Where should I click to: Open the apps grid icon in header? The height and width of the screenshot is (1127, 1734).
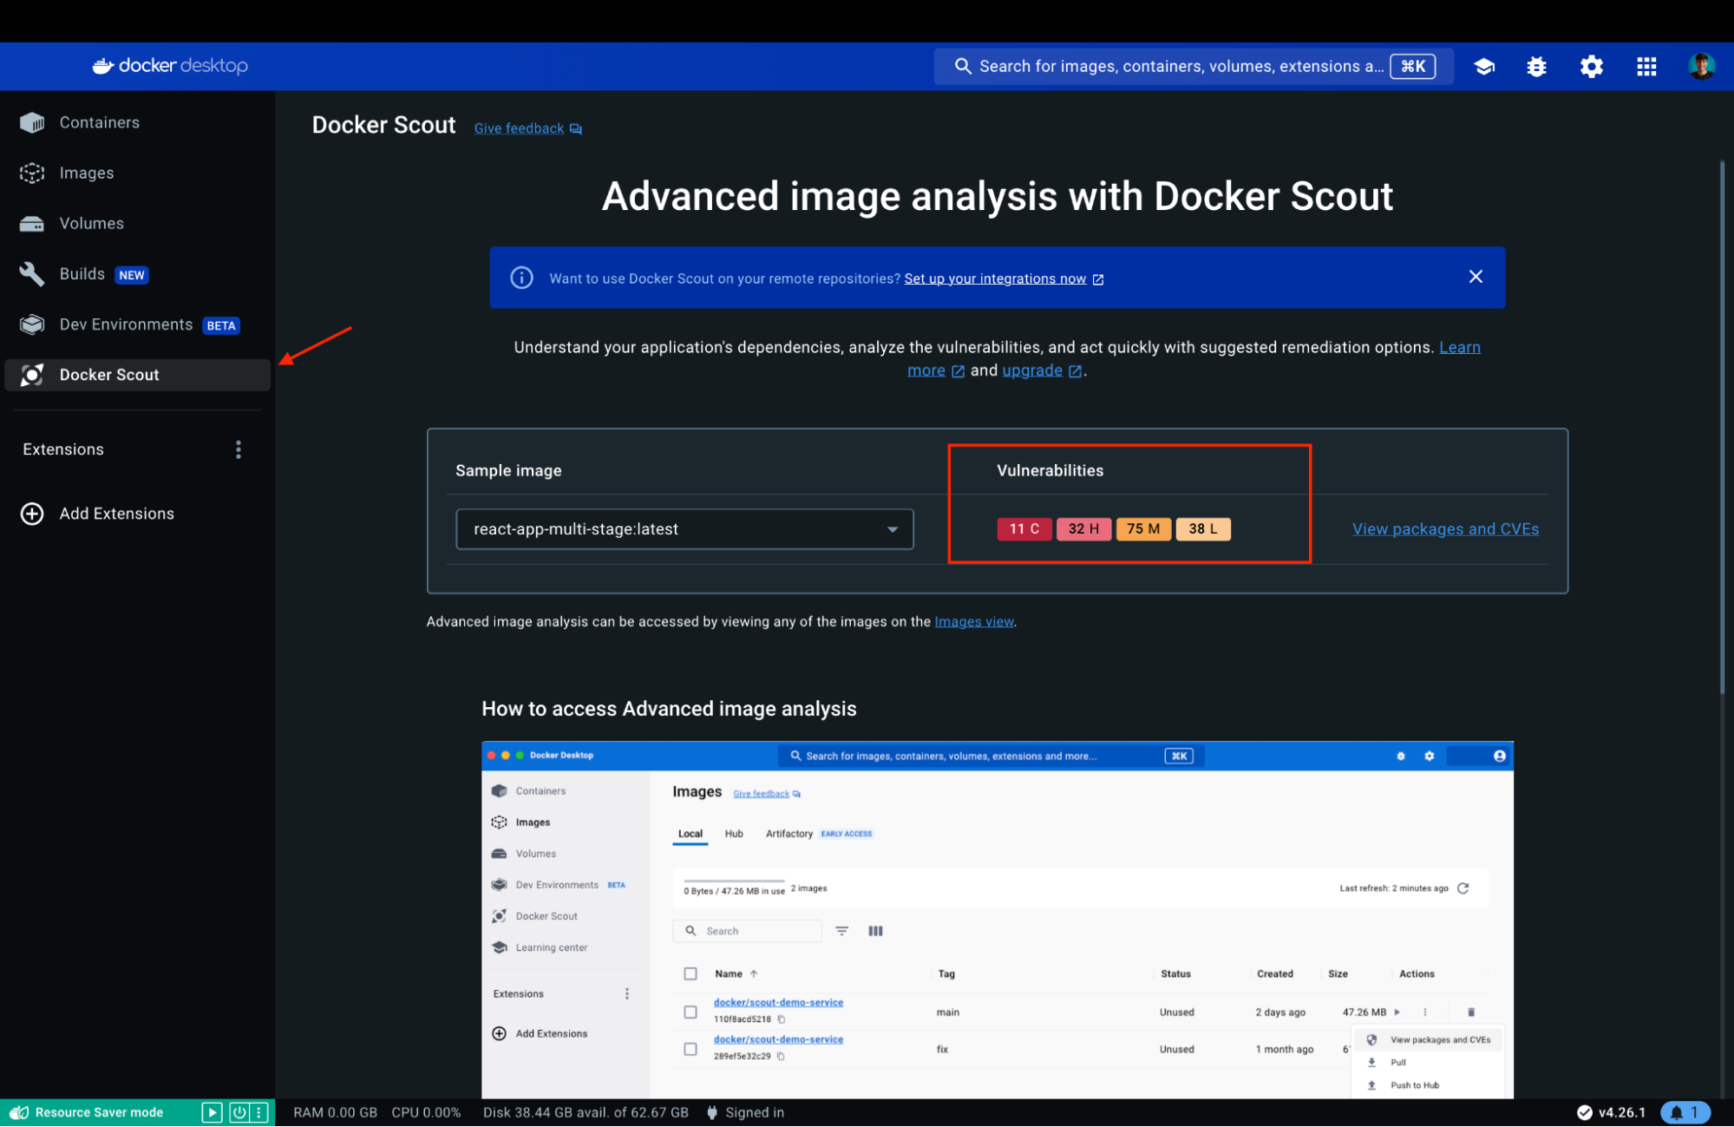[1646, 67]
